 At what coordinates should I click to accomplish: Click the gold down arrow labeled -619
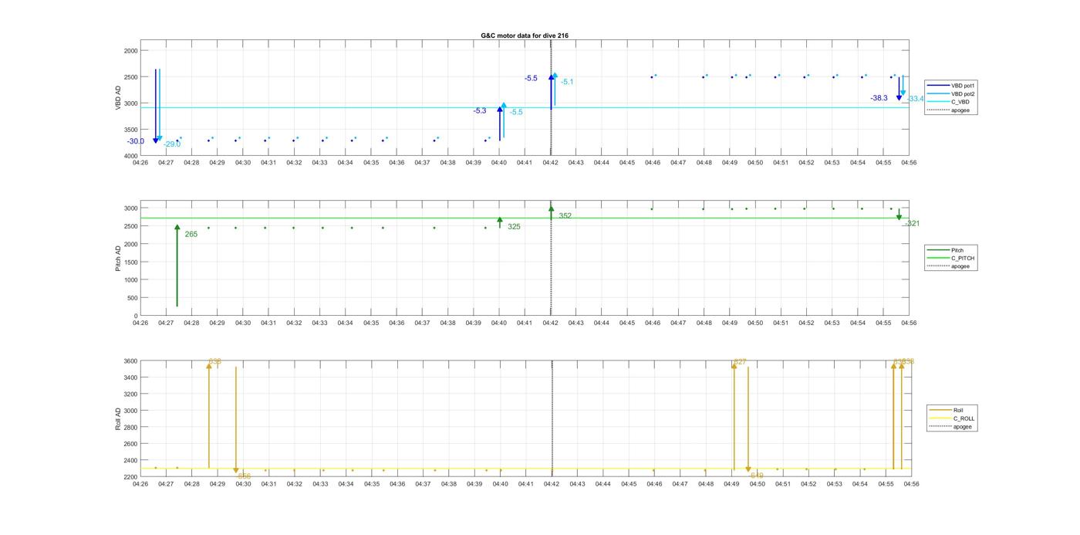[748, 420]
